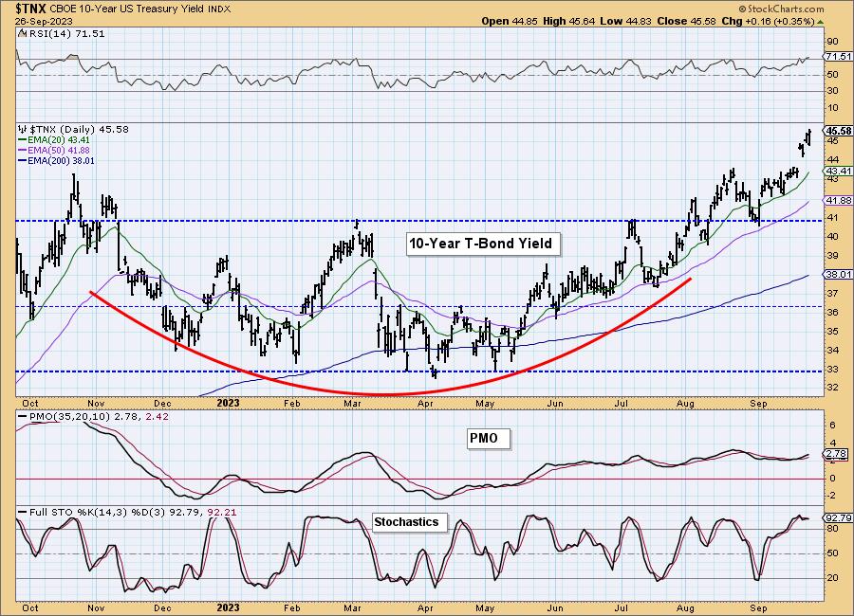Click the 92.79 Stochastics value tag
The width and height of the screenshot is (854, 616).
point(839,517)
